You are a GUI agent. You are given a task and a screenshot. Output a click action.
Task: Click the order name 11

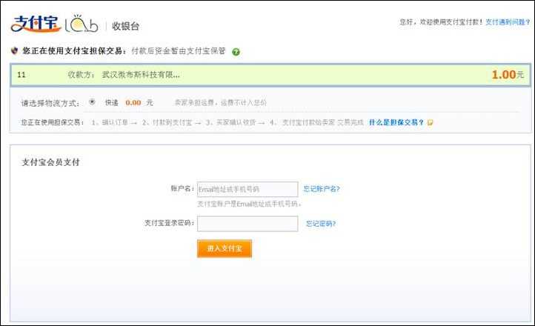(21, 75)
